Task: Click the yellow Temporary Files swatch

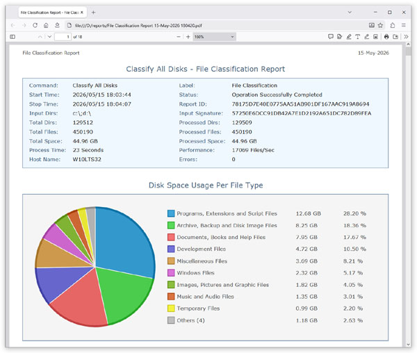Action: point(171,309)
